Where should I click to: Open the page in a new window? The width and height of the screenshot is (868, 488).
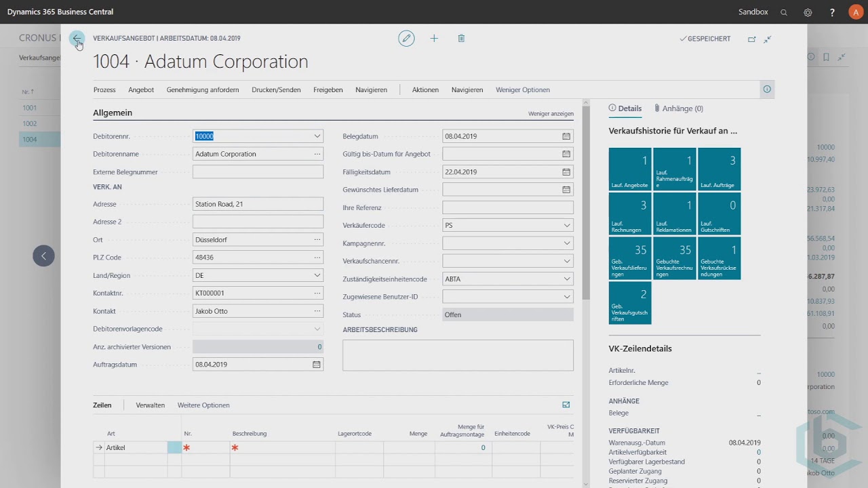point(751,39)
